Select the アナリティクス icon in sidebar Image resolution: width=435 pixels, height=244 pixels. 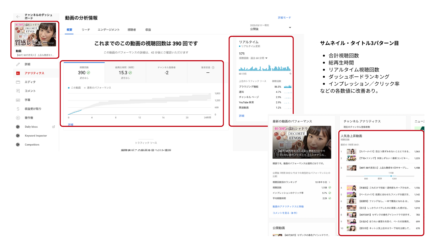(x=18, y=73)
